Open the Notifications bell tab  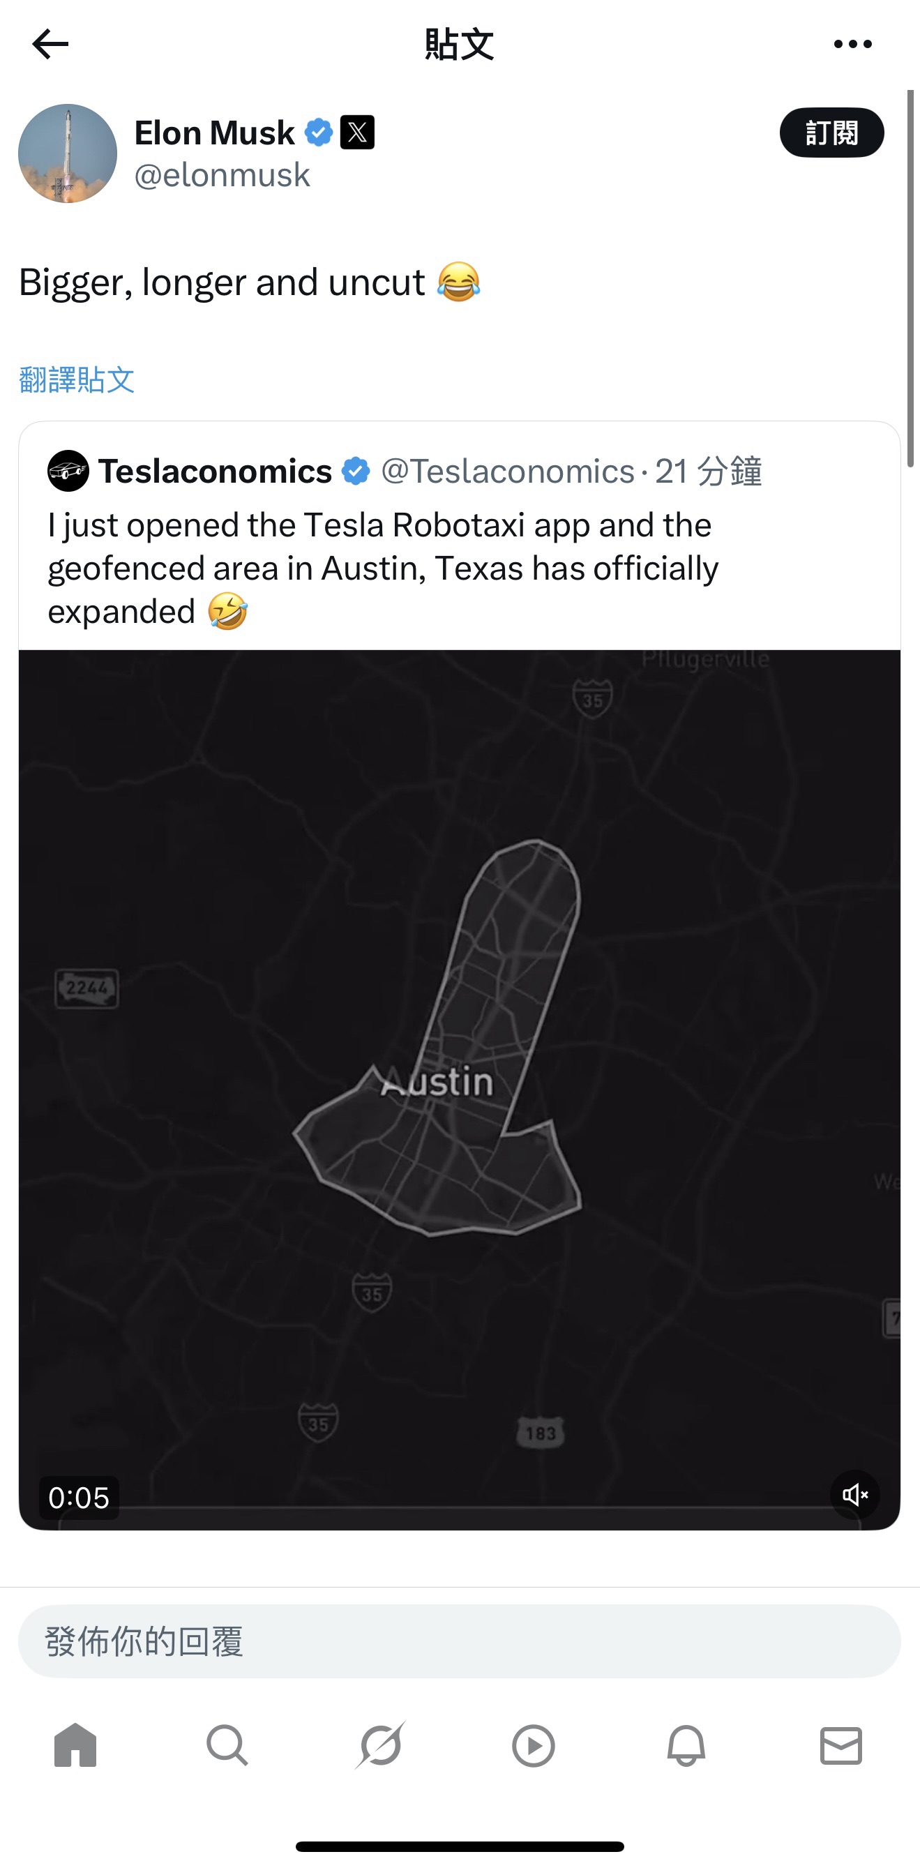tap(686, 1745)
